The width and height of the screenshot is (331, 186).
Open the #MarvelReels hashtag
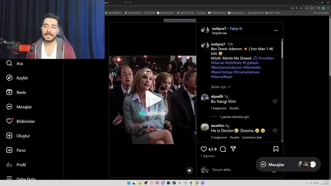click(222, 77)
